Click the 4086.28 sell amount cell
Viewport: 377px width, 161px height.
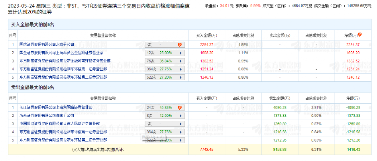click(280, 107)
